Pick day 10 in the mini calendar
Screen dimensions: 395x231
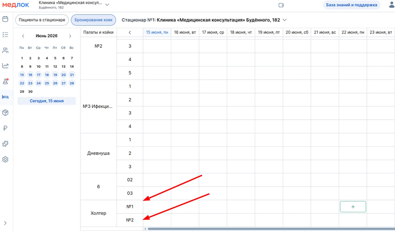(x=39, y=66)
